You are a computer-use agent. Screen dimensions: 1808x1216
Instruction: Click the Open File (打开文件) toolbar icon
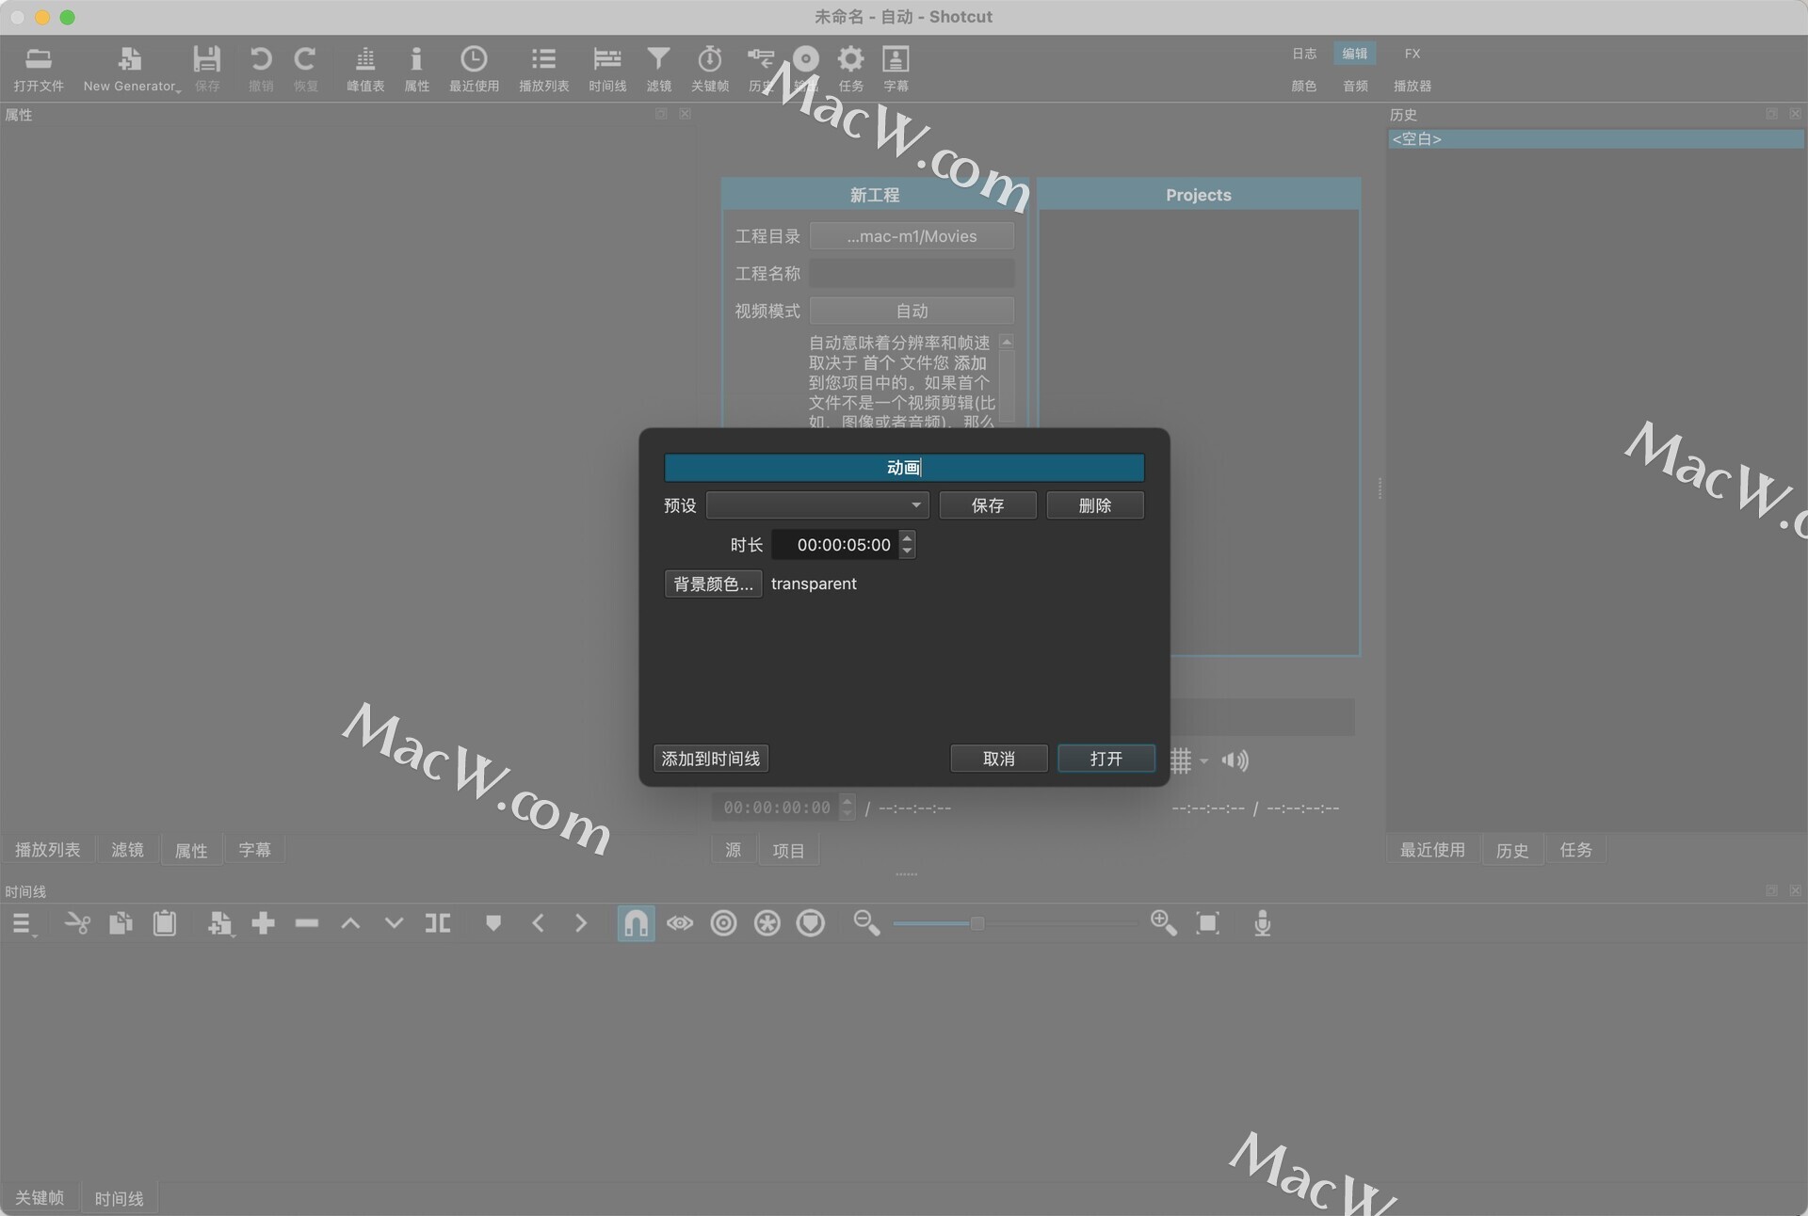pos(39,69)
